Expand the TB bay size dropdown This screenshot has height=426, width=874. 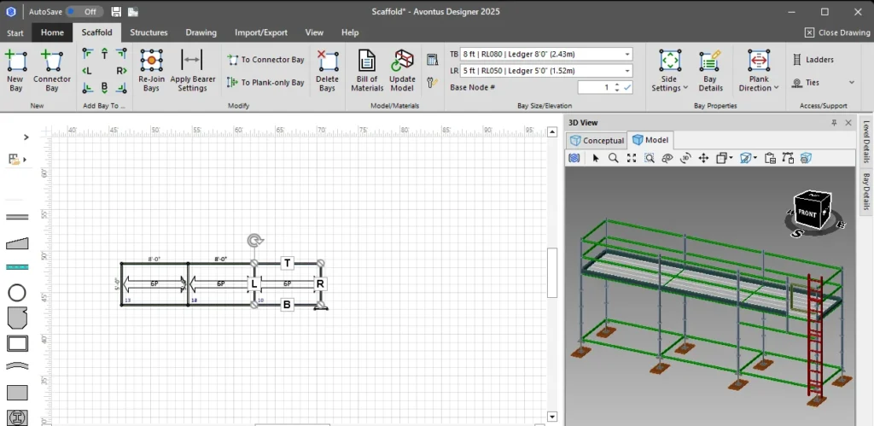[627, 54]
